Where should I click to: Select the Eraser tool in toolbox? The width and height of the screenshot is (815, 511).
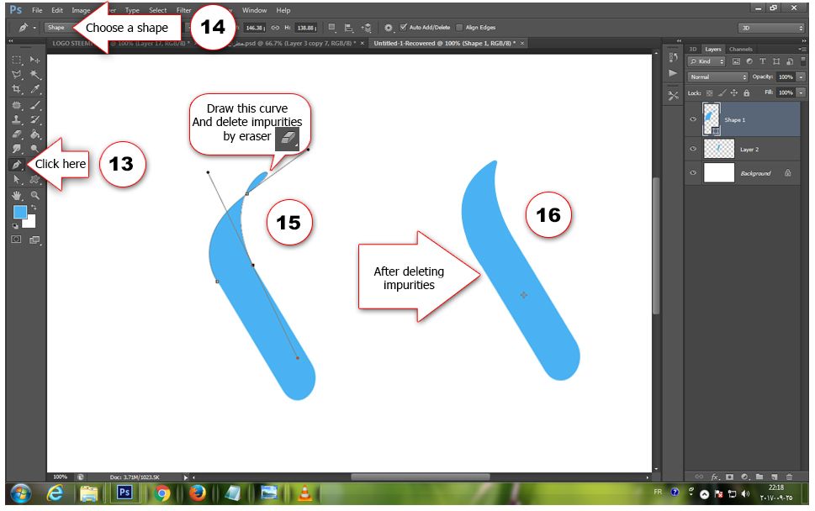(x=17, y=134)
